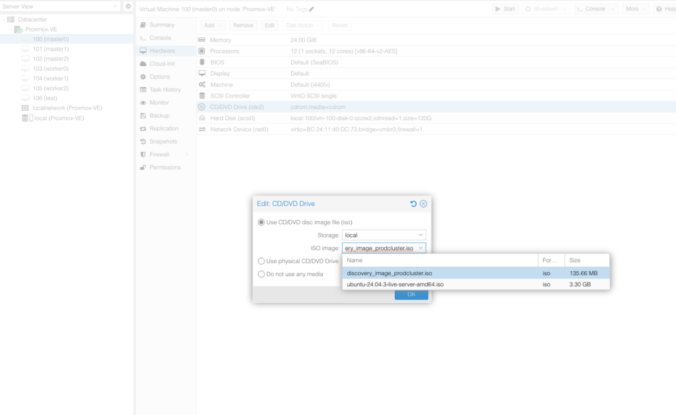Close the Edit CD/DVD Drive dialog
The image size is (676, 415).
click(423, 204)
